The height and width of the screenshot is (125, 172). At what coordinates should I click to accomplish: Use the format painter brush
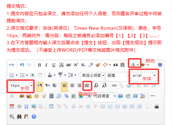click(98, 65)
